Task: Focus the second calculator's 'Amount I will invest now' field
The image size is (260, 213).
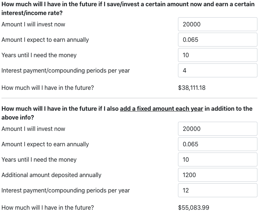Action: 218,129
